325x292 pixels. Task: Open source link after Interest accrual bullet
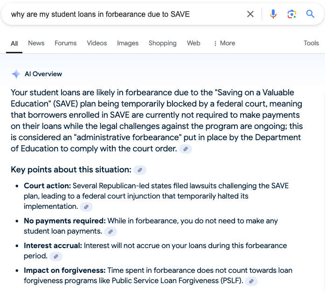point(56,256)
